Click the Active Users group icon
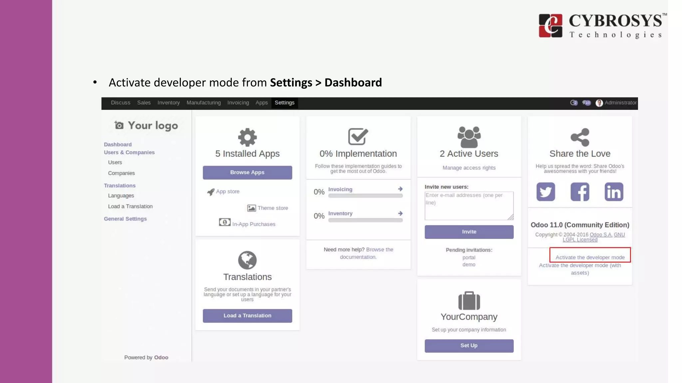Image resolution: width=682 pixels, height=383 pixels. point(469,137)
